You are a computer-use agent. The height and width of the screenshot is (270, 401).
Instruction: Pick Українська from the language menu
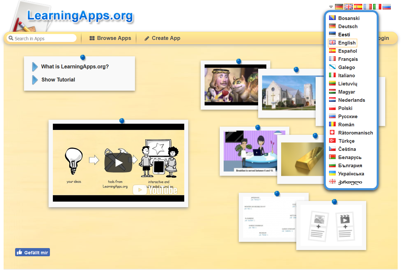(351, 174)
